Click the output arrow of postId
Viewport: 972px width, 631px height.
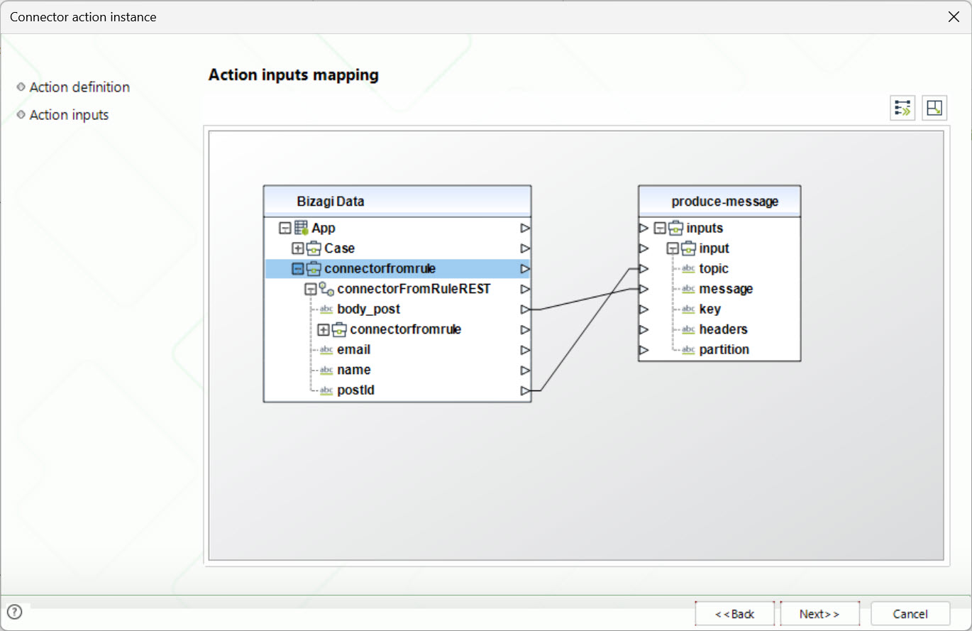(x=525, y=390)
